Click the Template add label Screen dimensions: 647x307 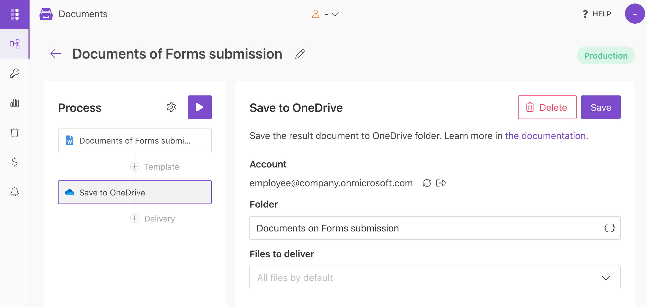pos(162,167)
